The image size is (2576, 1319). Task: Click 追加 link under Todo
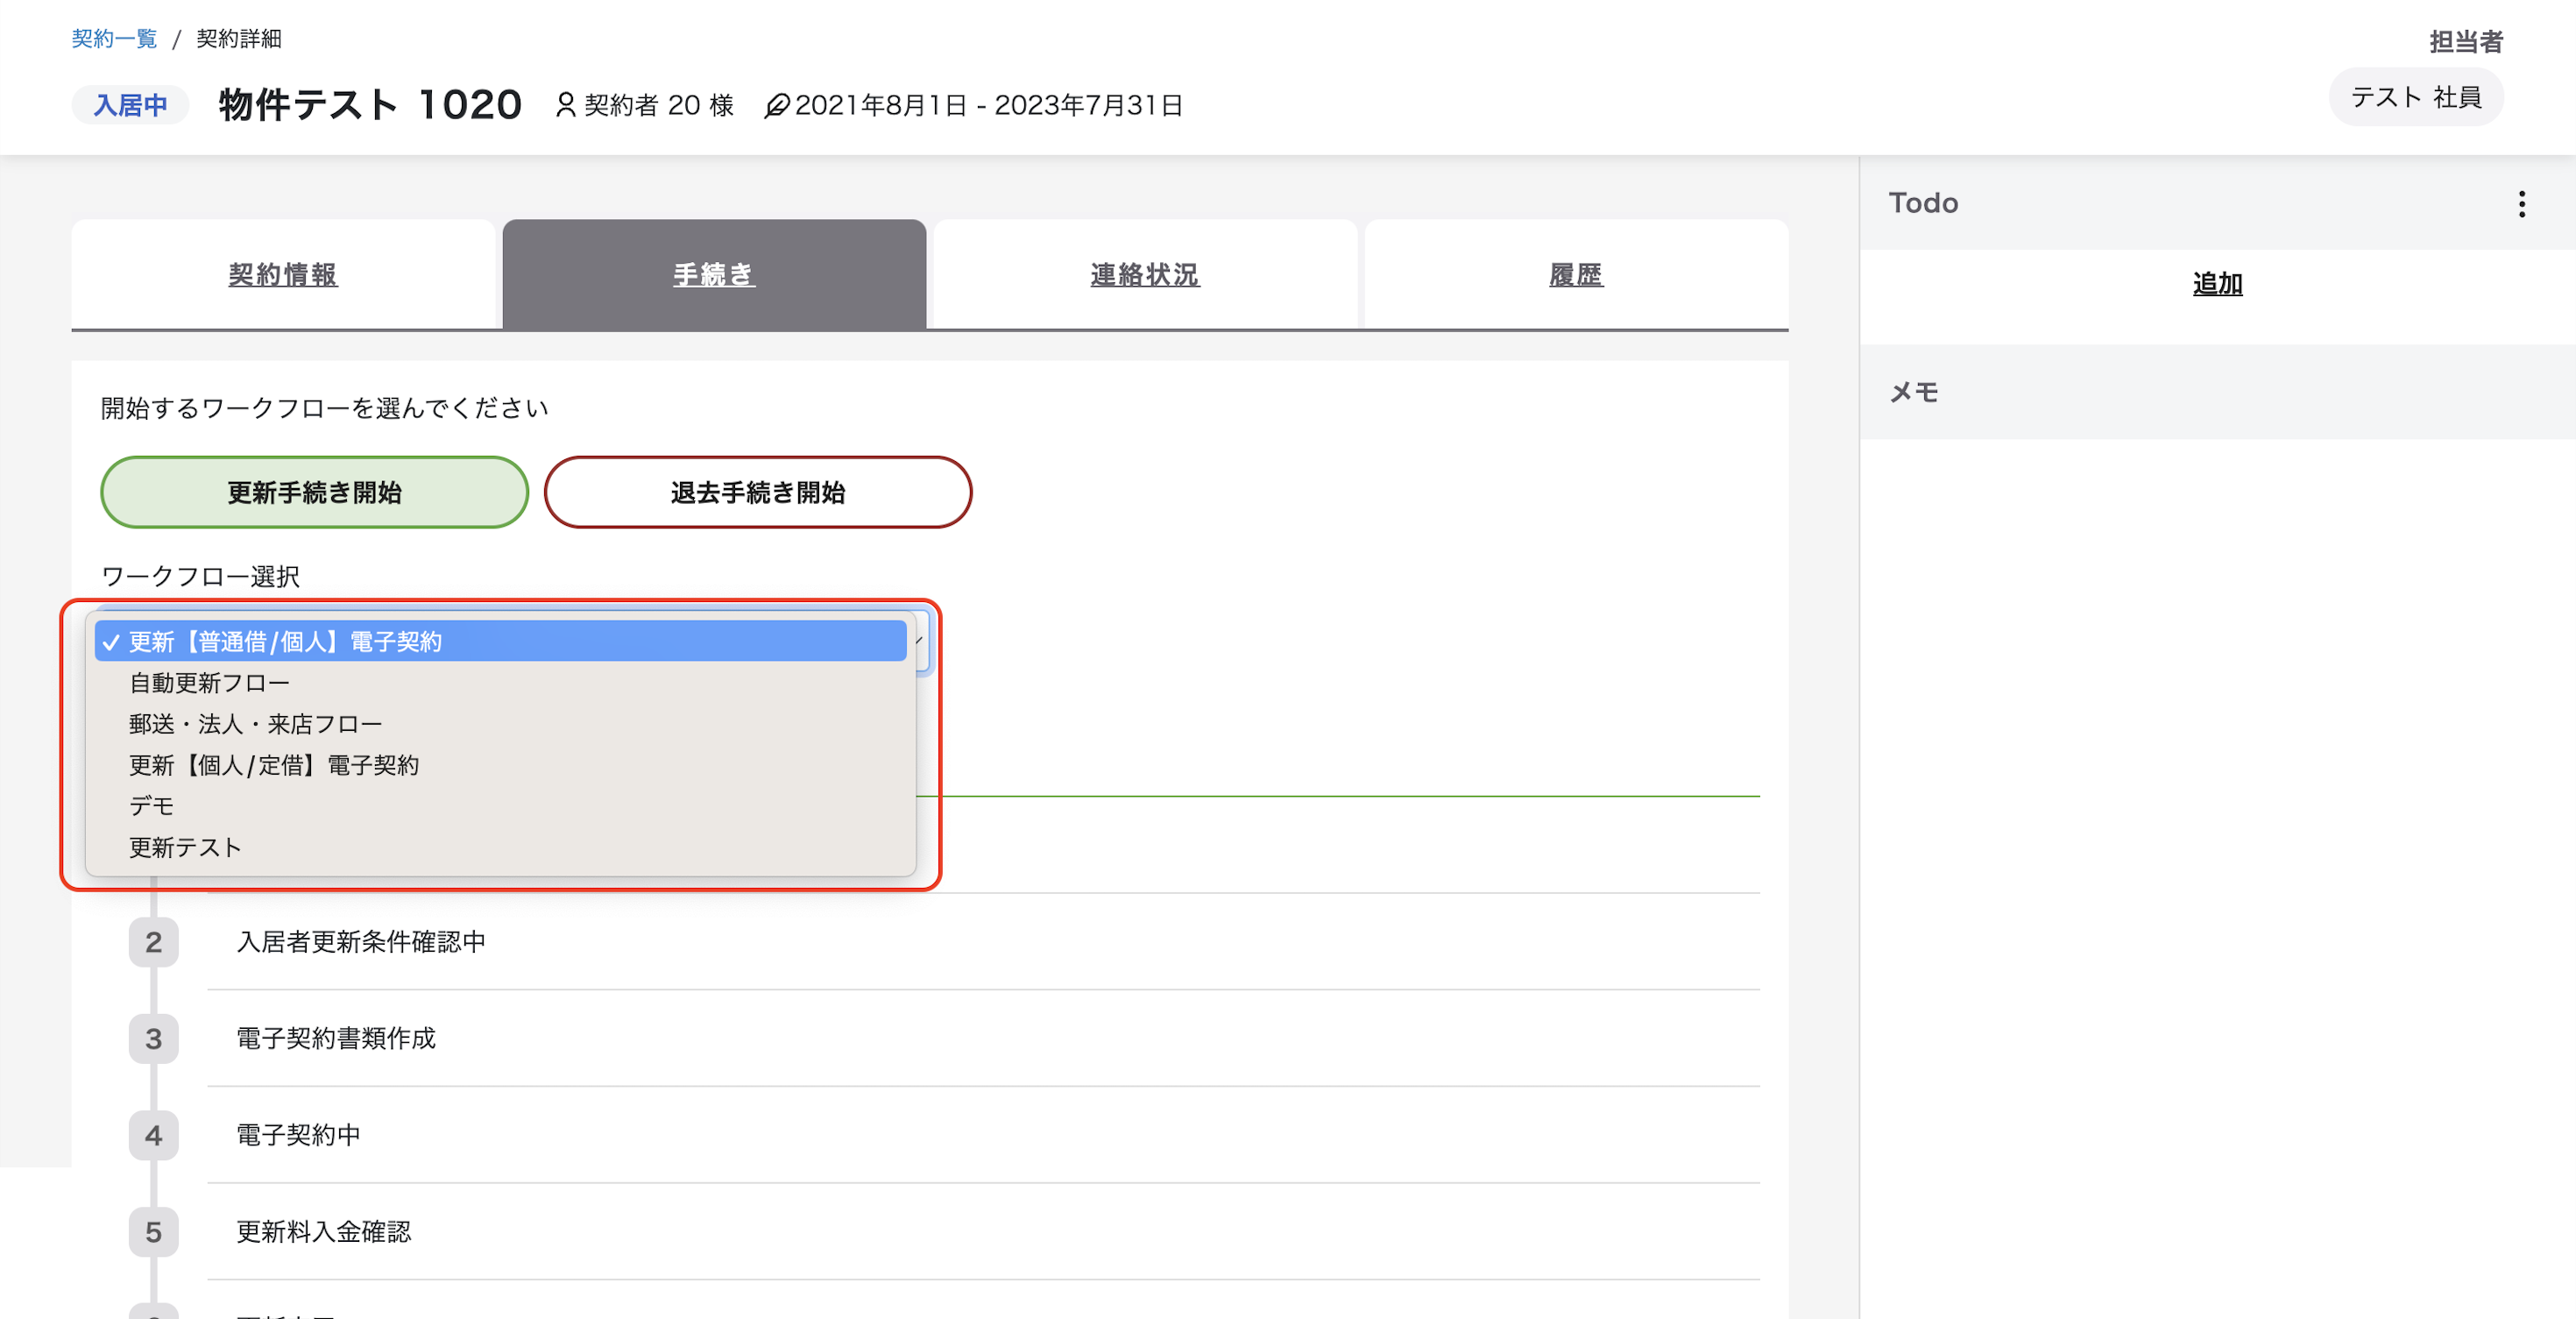(x=2217, y=284)
